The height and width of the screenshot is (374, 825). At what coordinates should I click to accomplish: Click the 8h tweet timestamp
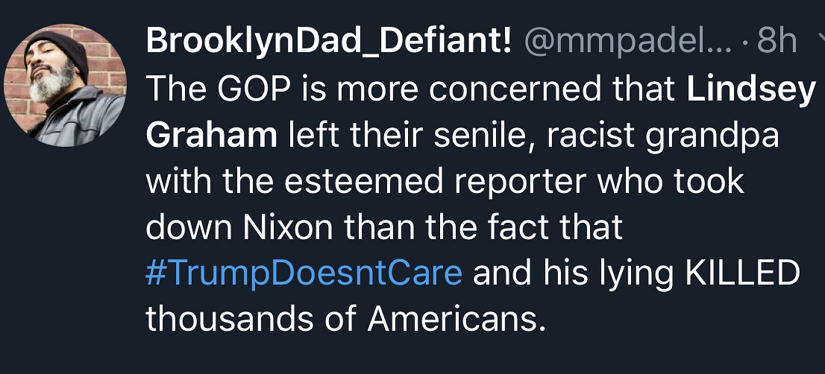[x=777, y=42]
